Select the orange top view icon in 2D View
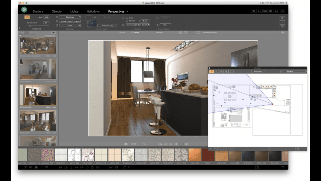The height and width of the screenshot is (181, 321). point(211,71)
